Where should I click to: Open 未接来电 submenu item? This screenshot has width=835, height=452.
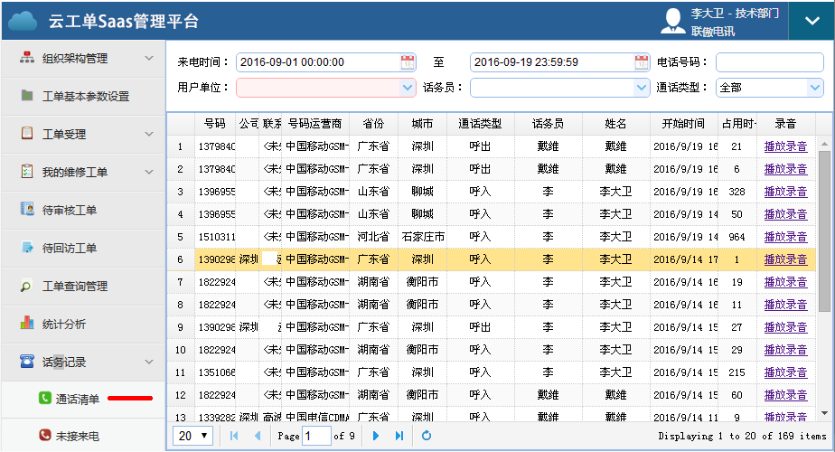click(x=77, y=436)
